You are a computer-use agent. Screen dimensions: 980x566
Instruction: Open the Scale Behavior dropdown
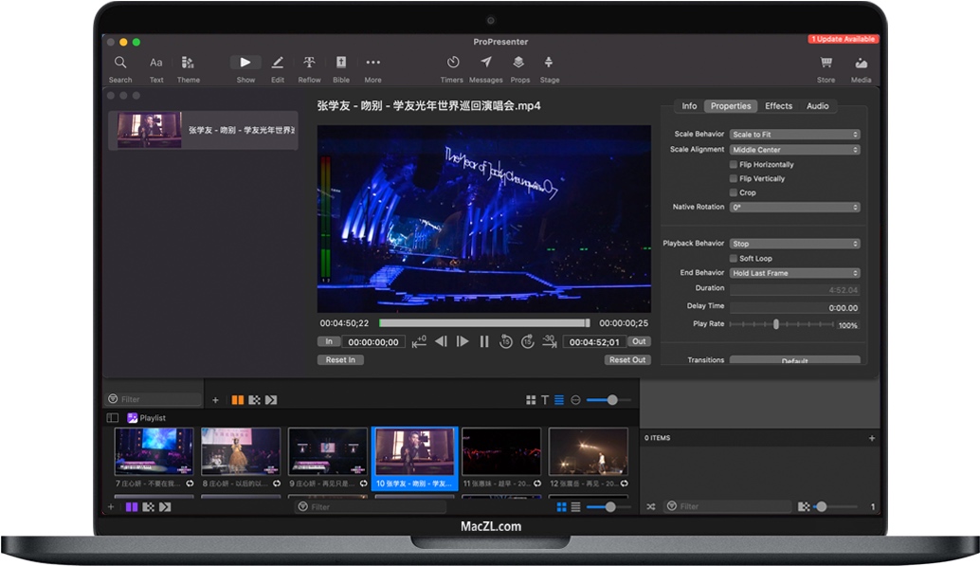click(x=795, y=135)
